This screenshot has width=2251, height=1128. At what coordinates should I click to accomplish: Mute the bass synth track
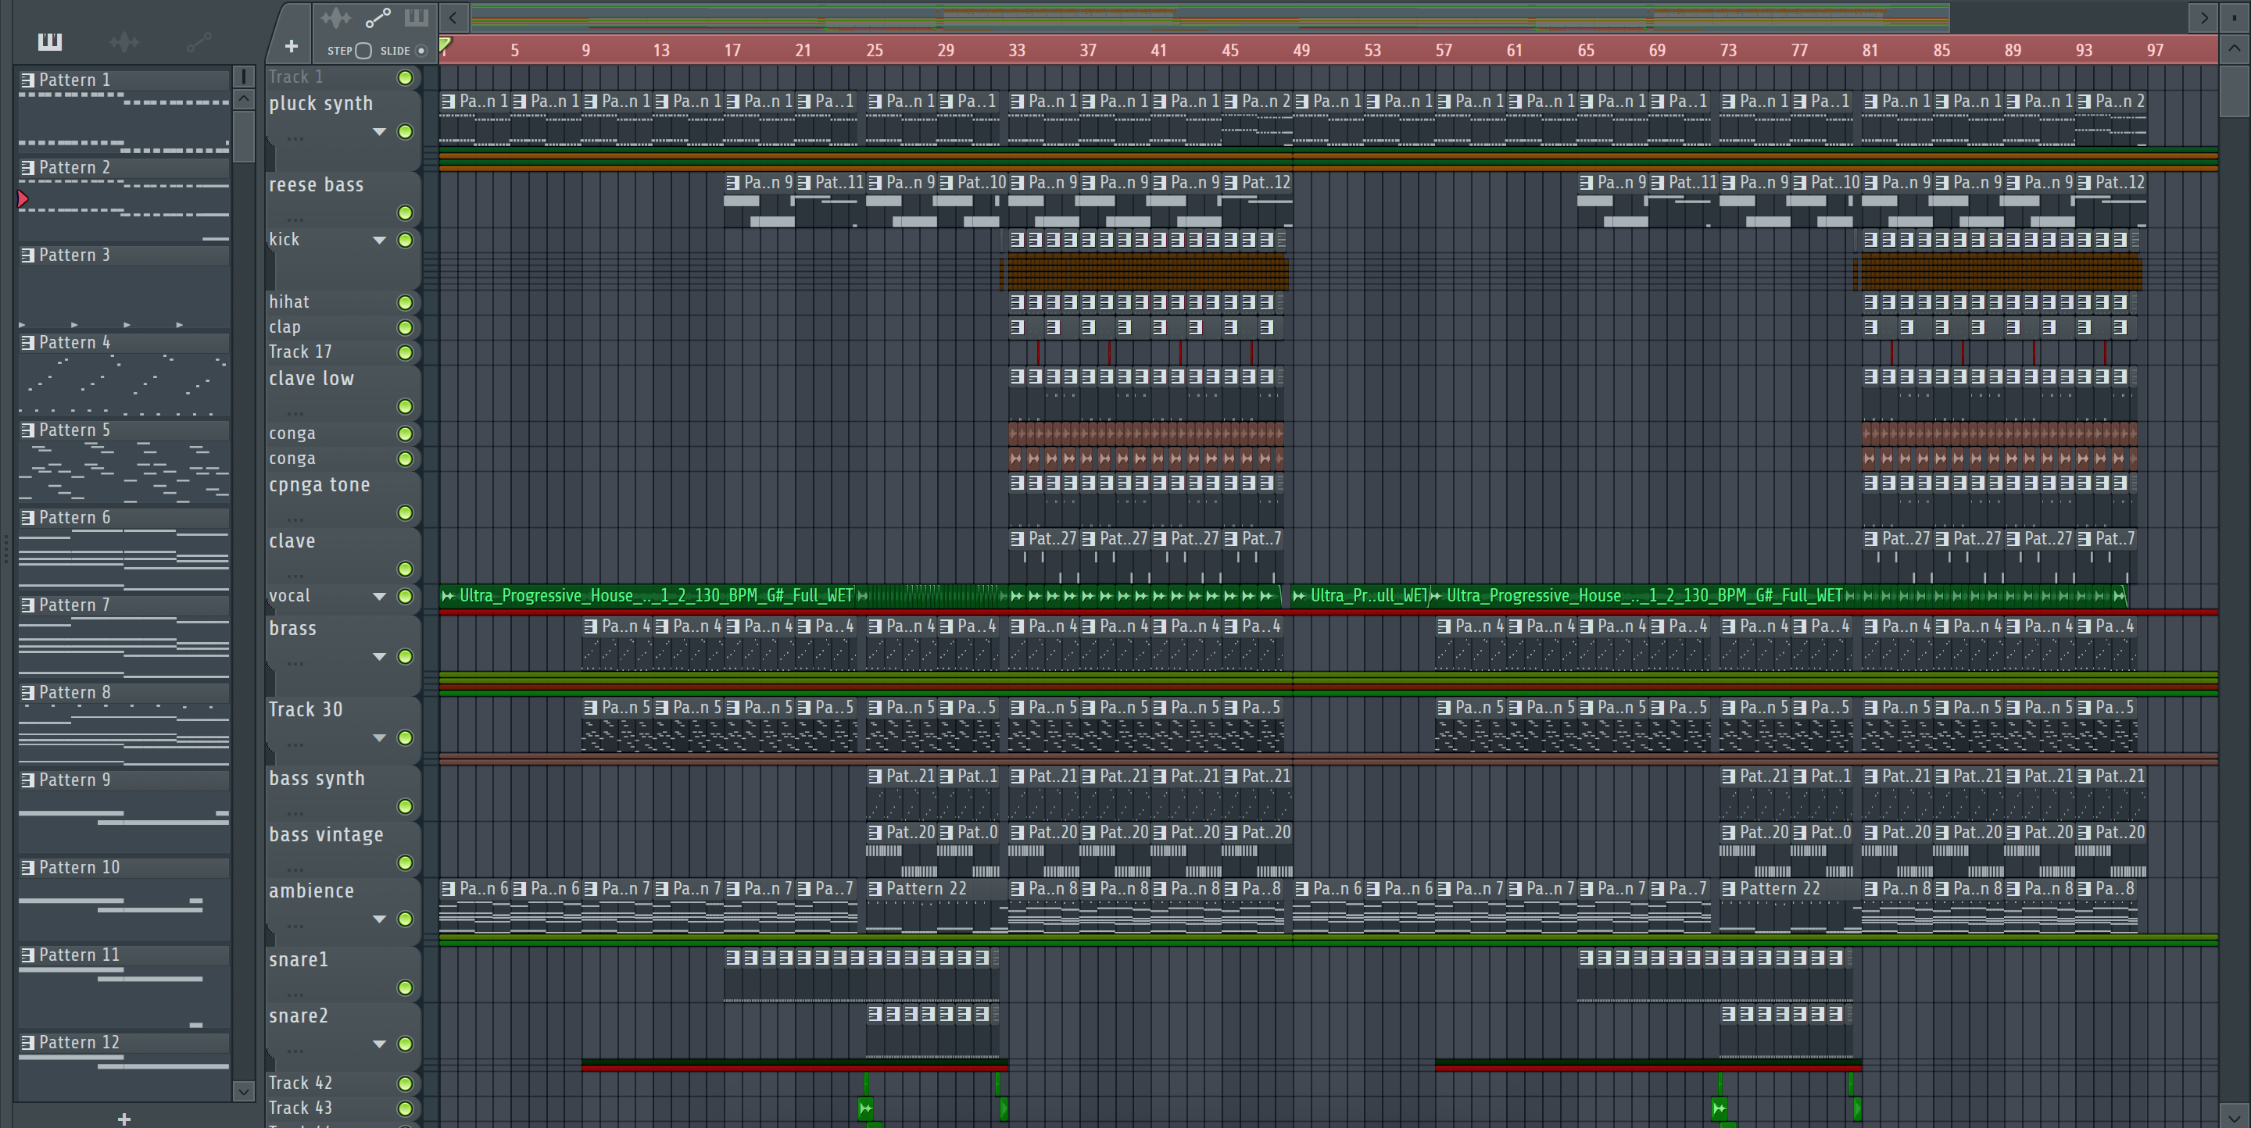pyautogui.click(x=405, y=807)
